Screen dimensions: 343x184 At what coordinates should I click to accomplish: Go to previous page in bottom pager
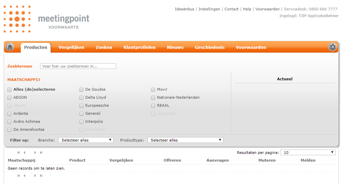pos(24,175)
